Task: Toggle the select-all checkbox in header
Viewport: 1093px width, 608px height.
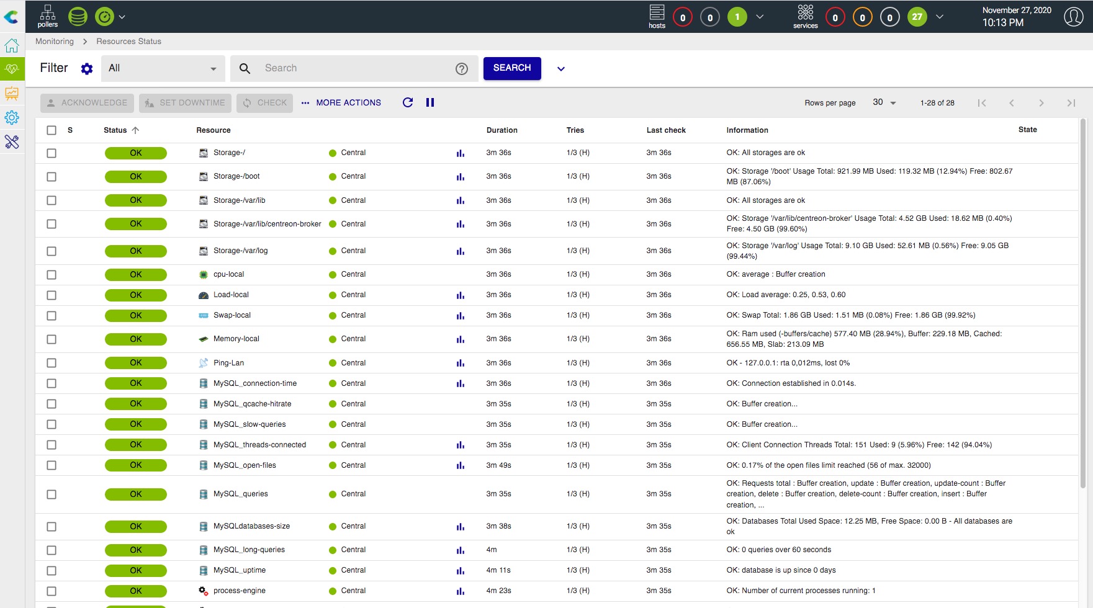Action: pyautogui.click(x=52, y=130)
